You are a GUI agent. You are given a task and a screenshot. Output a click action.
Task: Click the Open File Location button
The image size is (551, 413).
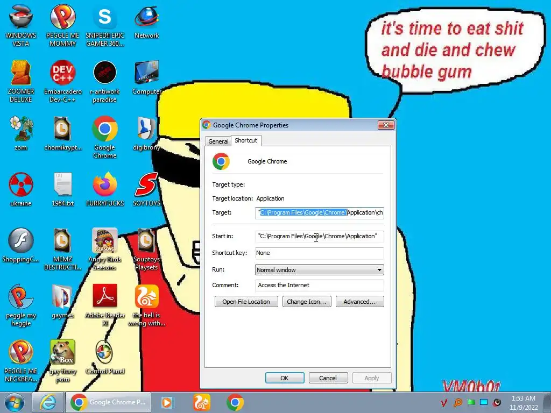[x=246, y=302]
